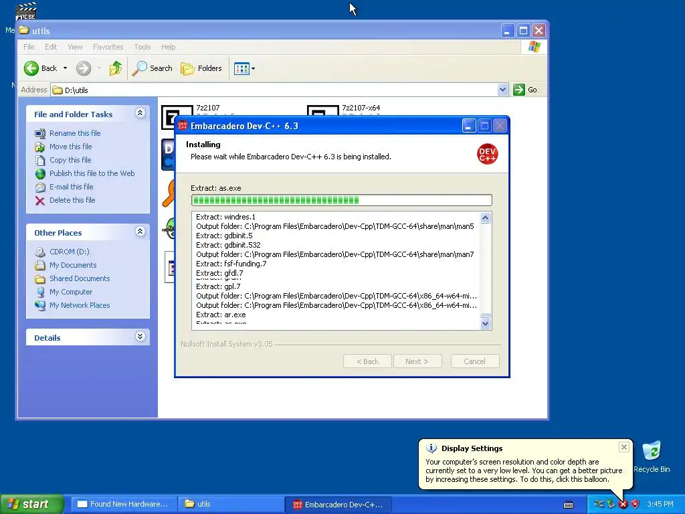Click the Dev-C++ red logo in installer

click(x=487, y=155)
